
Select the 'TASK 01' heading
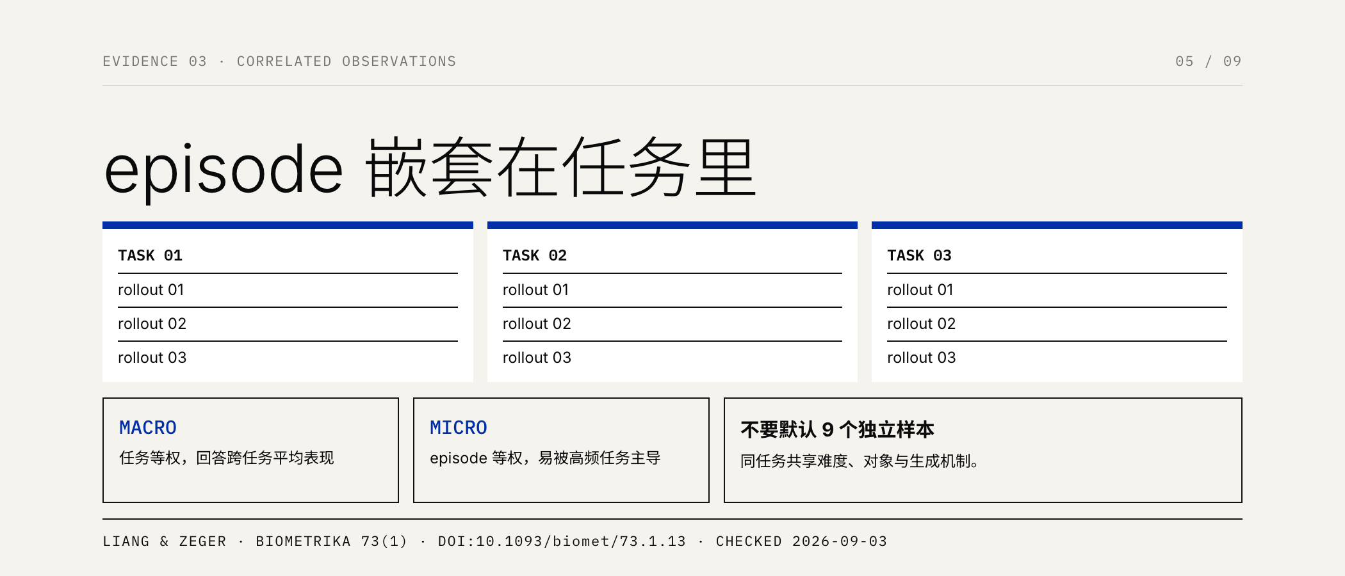pos(151,255)
